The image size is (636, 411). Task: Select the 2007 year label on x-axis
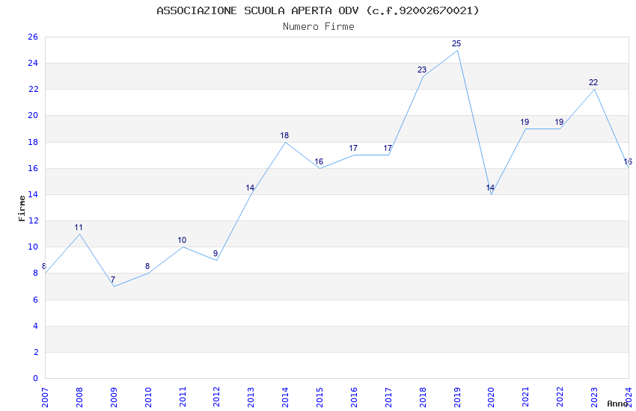coord(45,398)
